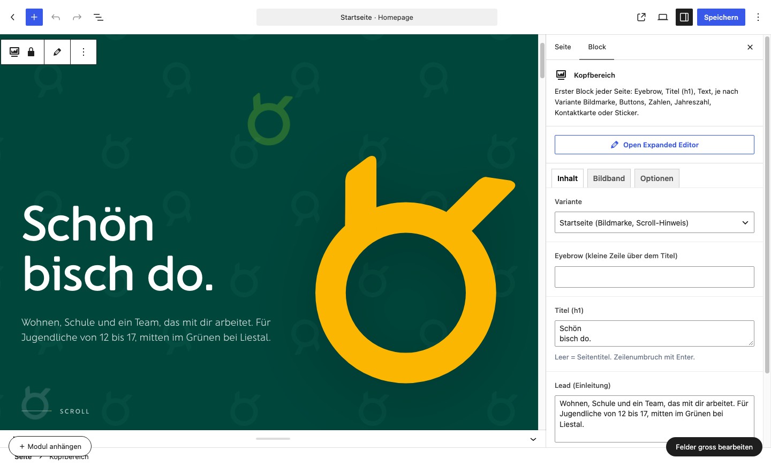Open the desktop preview device icon

click(x=663, y=17)
